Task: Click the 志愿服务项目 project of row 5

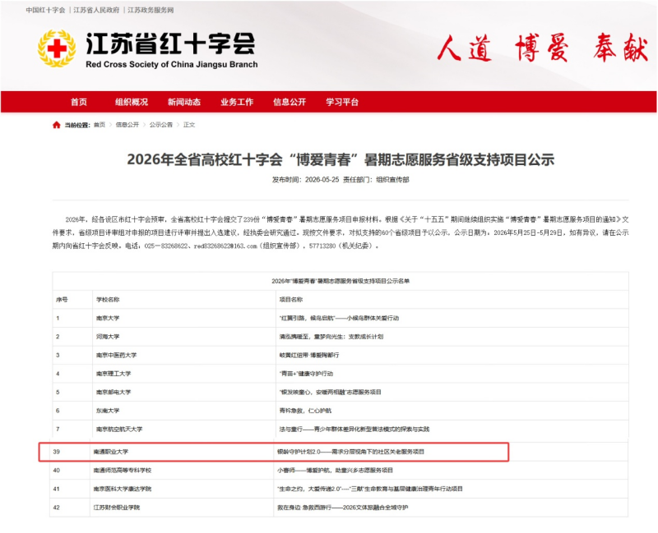Action: (x=331, y=393)
